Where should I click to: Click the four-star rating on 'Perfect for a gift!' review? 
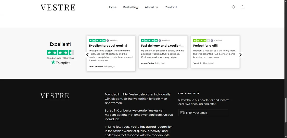coord(201,40)
